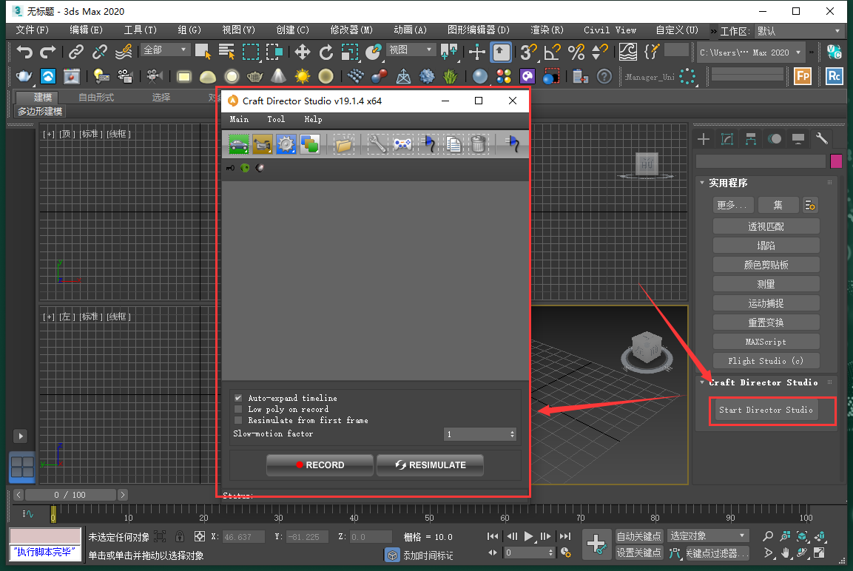Open the FP plugin icon
The width and height of the screenshot is (853, 571).
coord(803,76)
